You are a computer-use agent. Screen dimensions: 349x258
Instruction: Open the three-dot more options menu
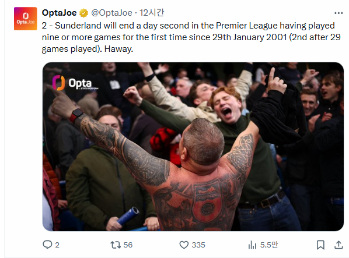click(x=338, y=13)
